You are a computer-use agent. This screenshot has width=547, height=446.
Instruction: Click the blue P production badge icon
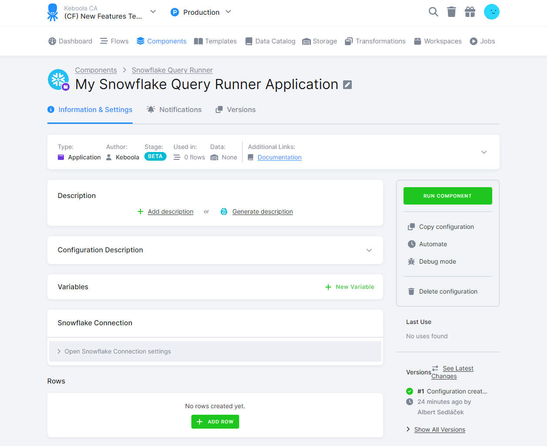pyautogui.click(x=175, y=12)
